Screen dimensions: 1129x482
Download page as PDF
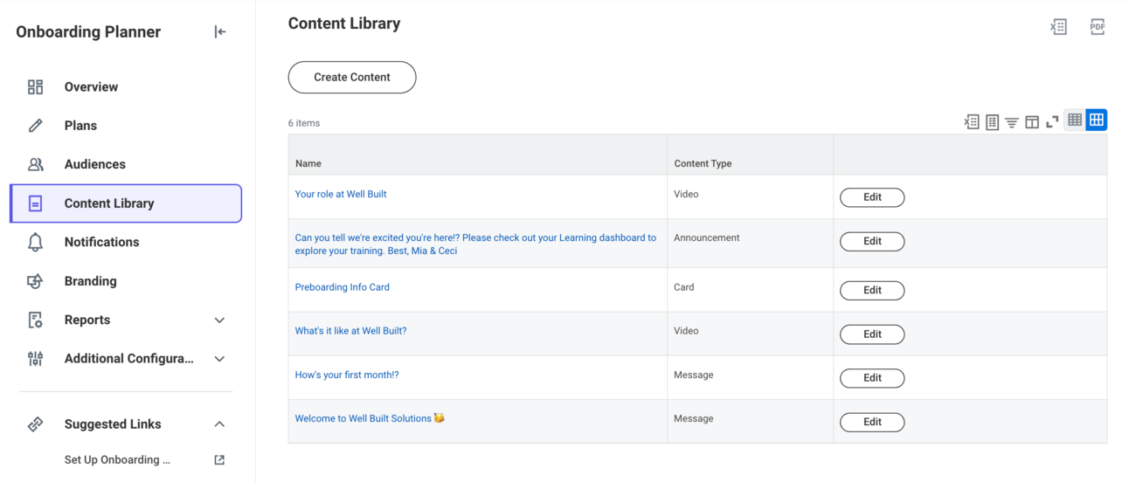tap(1098, 27)
